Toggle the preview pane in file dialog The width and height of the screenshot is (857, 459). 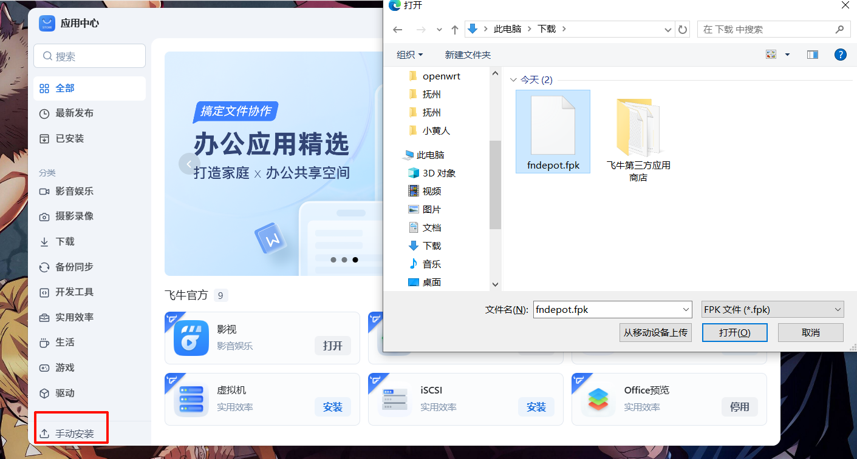point(813,55)
